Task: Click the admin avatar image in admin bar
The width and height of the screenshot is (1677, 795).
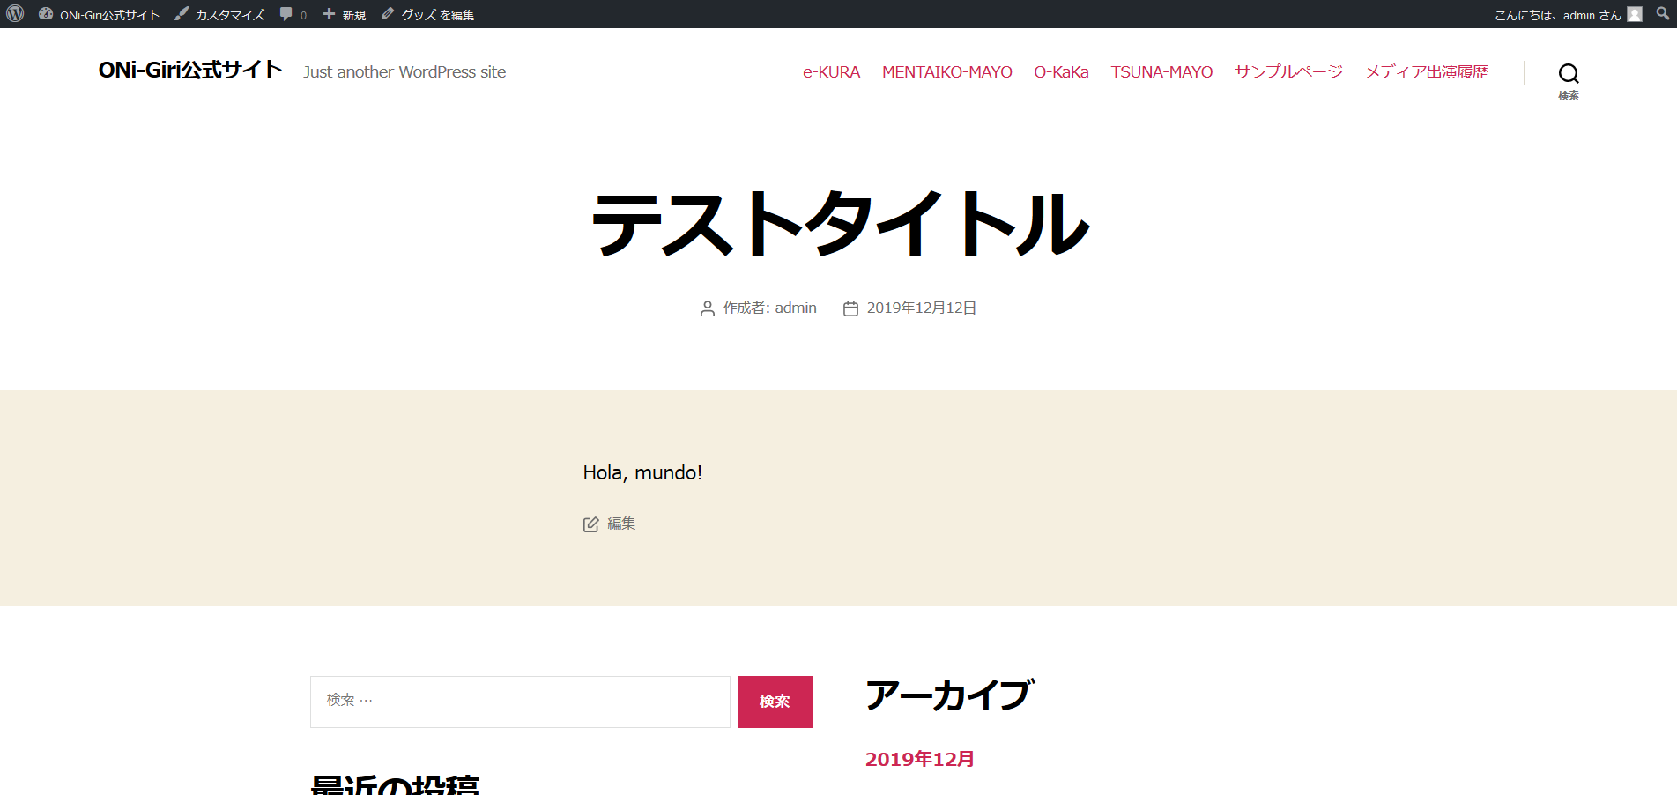Action: coord(1635,13)
